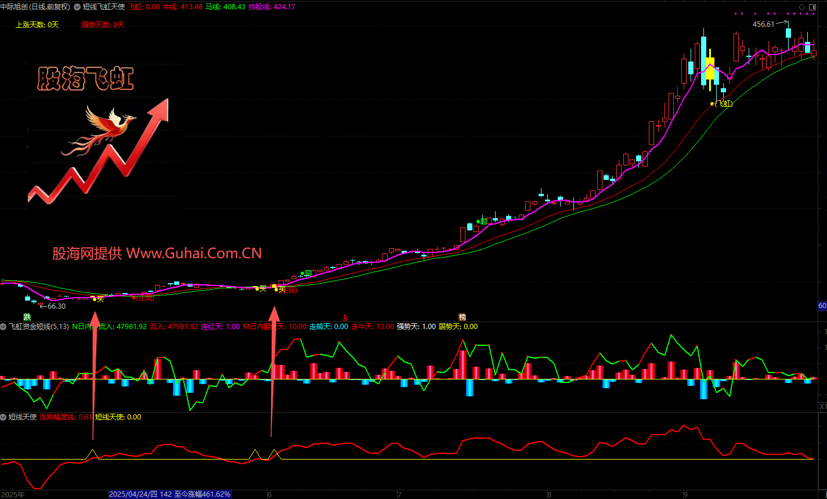Viewport: 827px width, 499px height.
Task: Select the month 7 marker on time axis
Action: pos(399,495)
